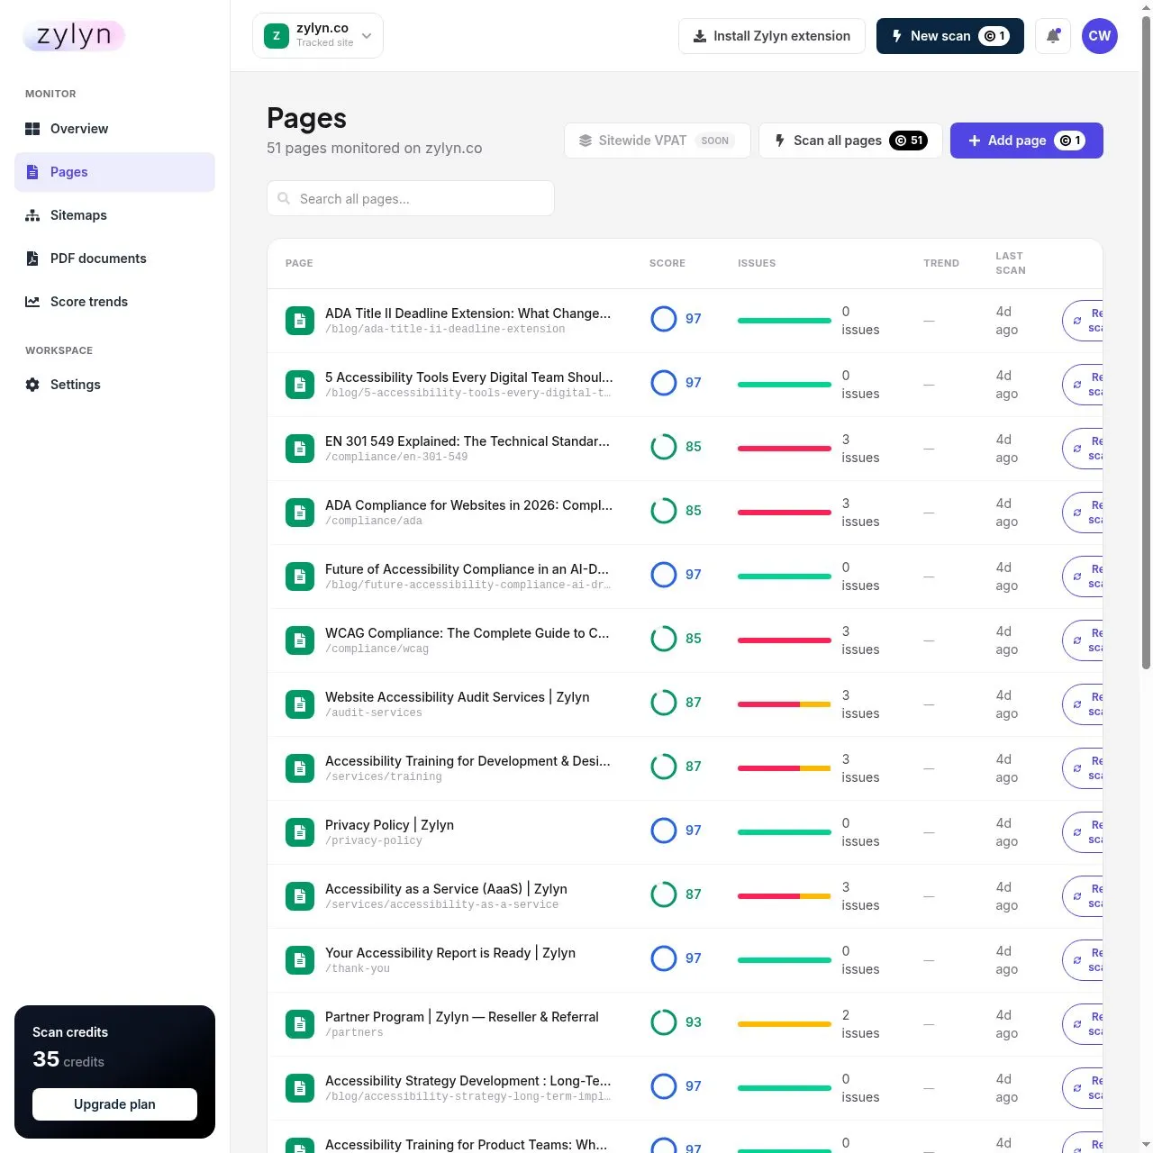Click page icon for Accessibility Strategy Development row

click(300, 1088)
